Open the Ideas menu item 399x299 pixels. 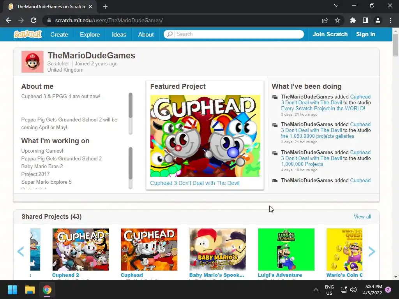[x=119, y=34]
